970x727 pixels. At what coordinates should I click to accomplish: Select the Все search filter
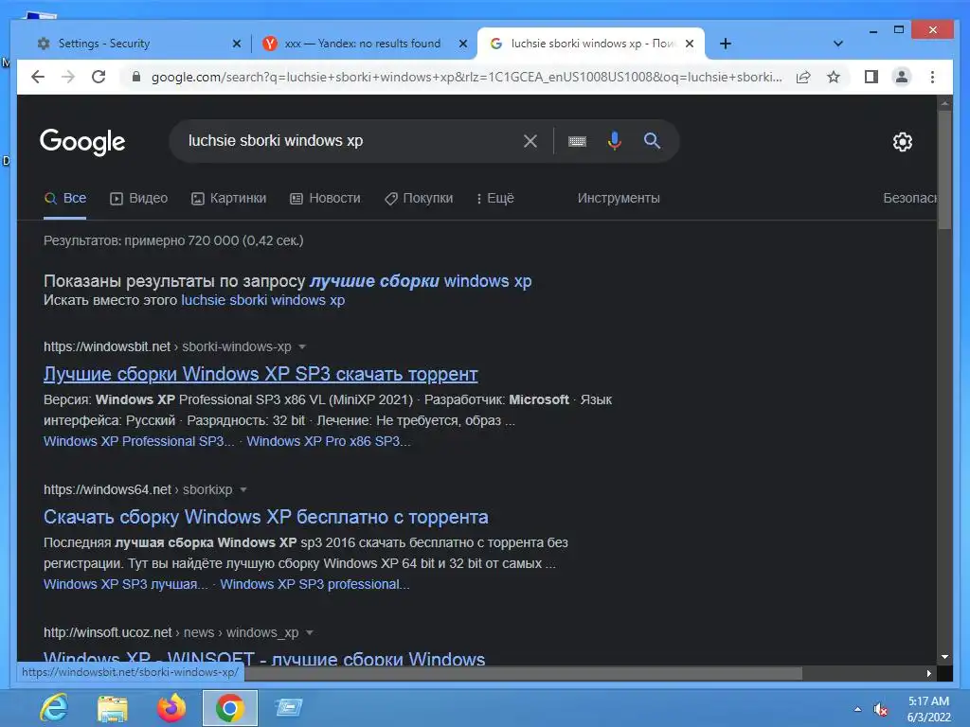[x=65, y=199]
